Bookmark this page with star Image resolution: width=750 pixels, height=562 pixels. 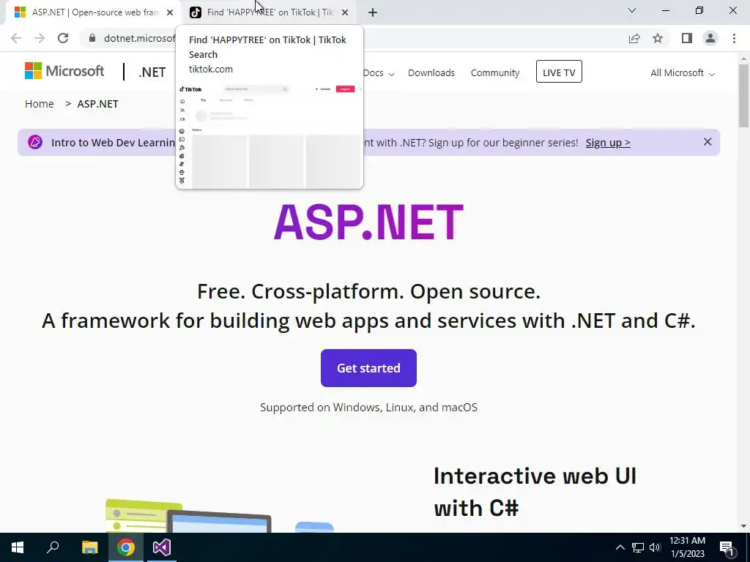658,38
